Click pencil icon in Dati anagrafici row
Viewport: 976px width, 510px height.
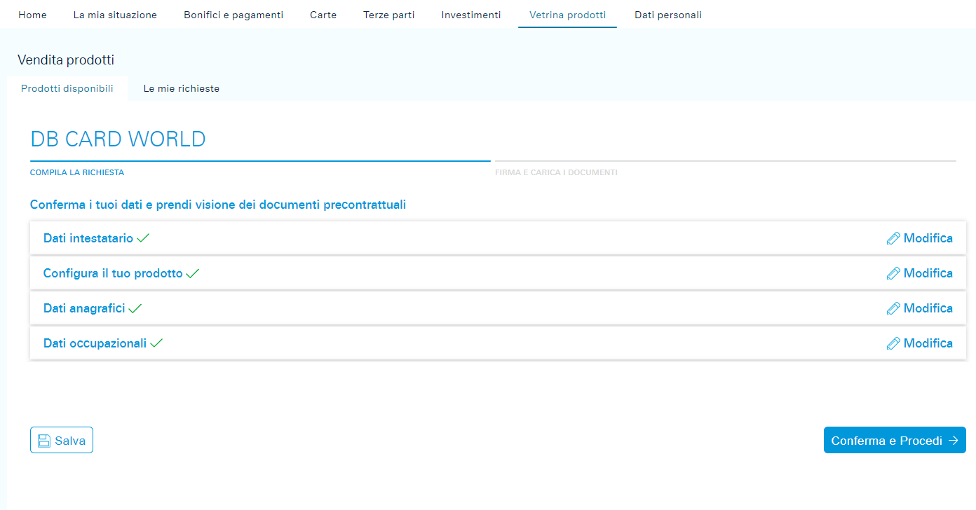pos(893,309)
